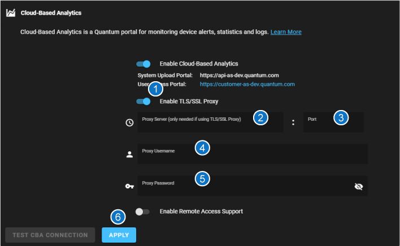
Task: Enable the Remote Access Support switch
Action: pyautogui.click(x=143, y=212)
